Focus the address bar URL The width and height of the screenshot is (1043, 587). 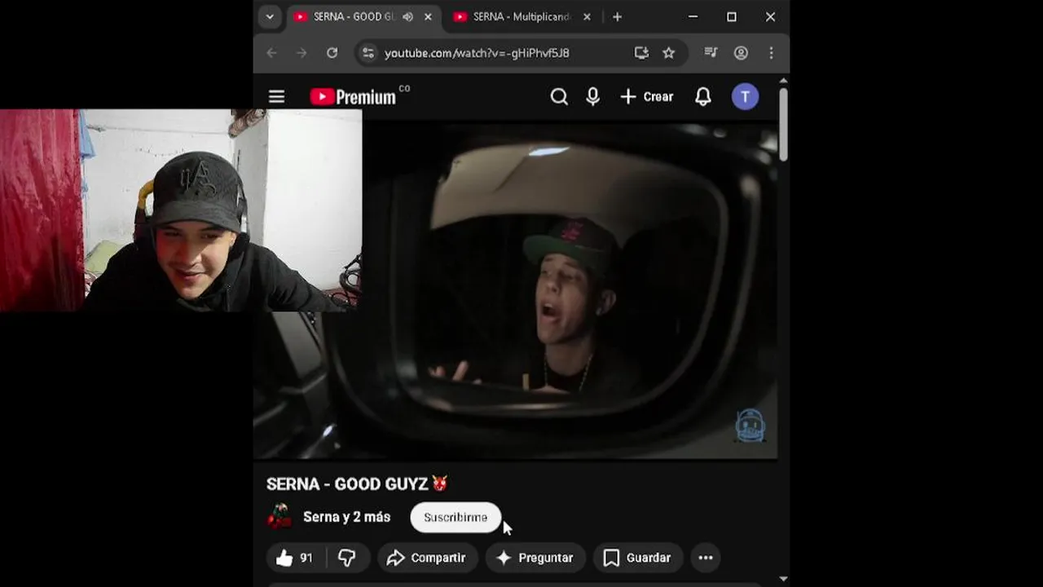(477, 53)
